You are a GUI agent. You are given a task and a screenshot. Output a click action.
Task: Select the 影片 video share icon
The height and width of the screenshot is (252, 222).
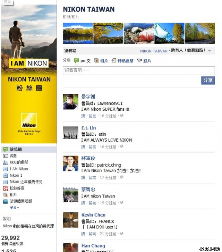tap(139, 61)
